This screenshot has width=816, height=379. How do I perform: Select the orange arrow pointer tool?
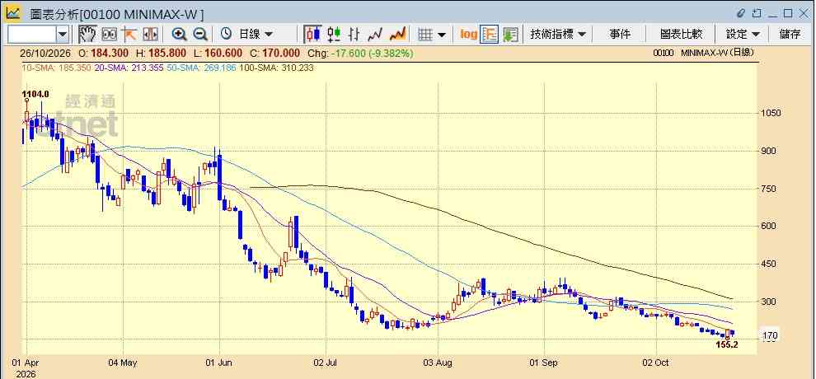tap(129, 35)
